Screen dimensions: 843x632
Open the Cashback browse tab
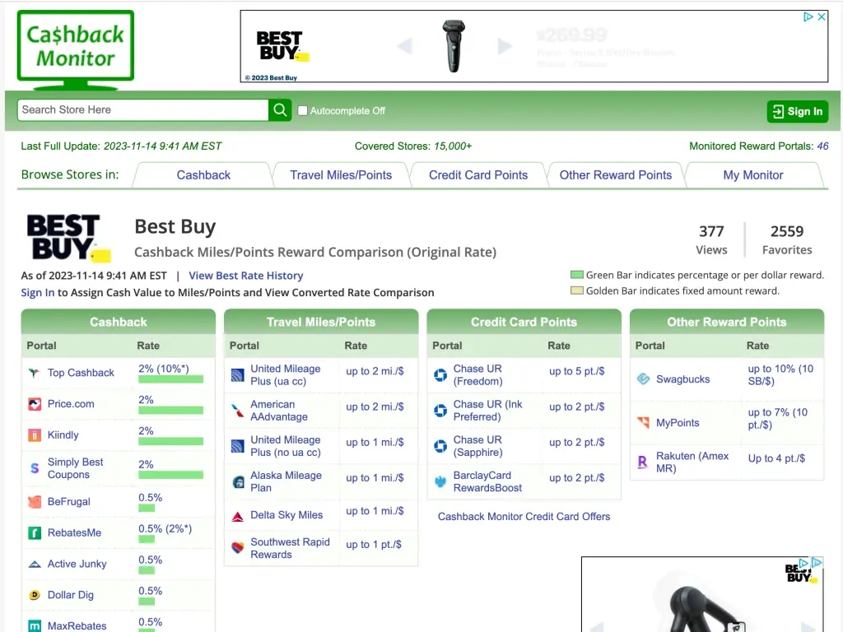coord(203,175)
